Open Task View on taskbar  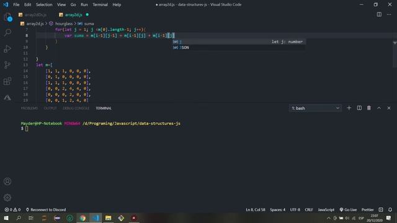[31, 218]
